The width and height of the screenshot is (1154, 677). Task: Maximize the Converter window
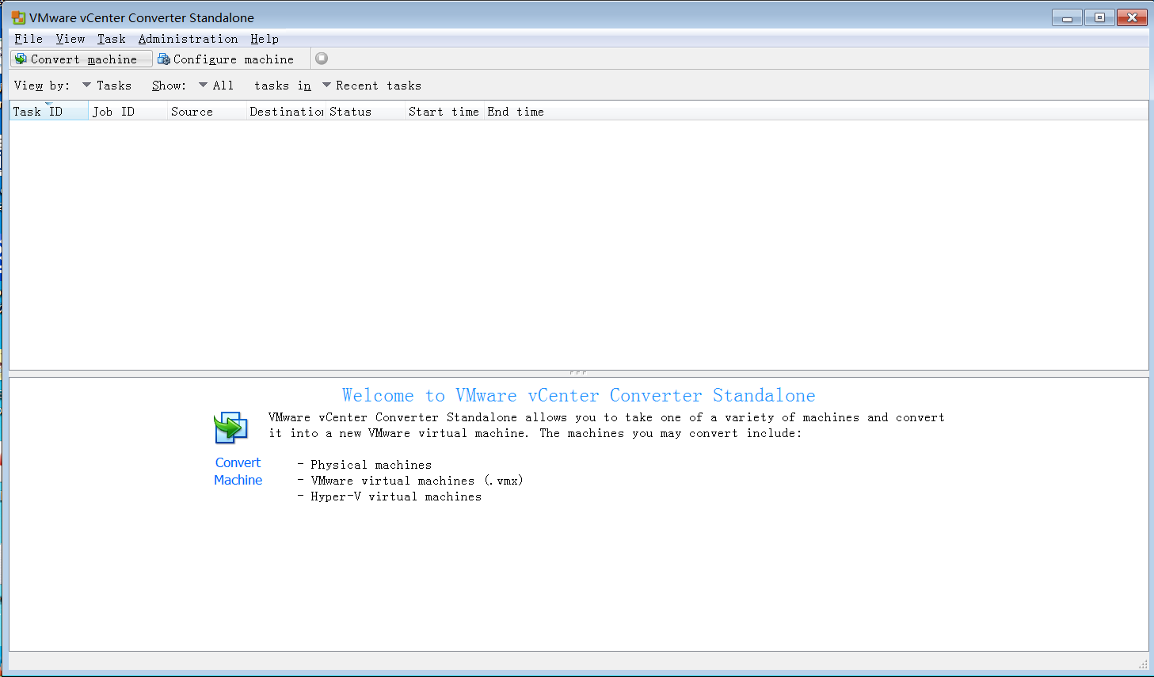click(1099, 17)
